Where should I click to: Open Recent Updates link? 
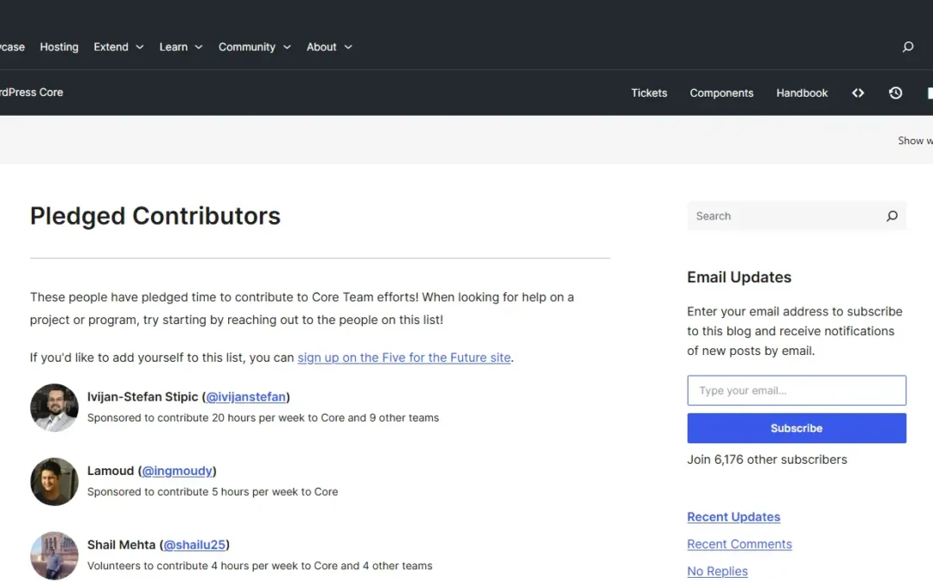tap(733, 517)
